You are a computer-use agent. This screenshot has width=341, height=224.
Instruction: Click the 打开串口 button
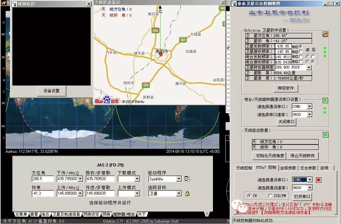tap(302, 196)
